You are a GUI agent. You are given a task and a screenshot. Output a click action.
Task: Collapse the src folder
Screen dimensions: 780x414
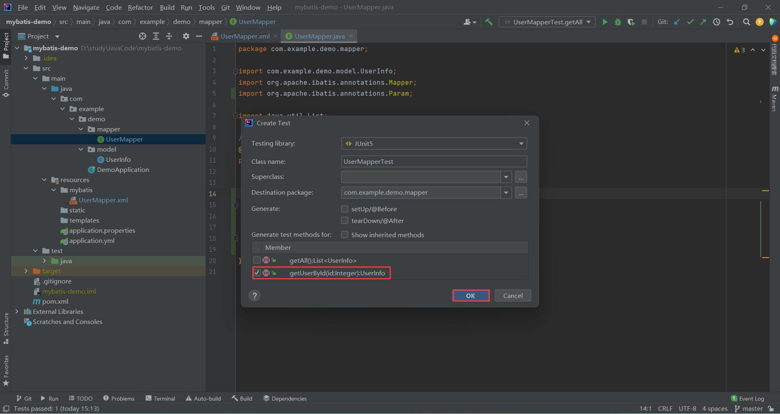coord(26,68)
